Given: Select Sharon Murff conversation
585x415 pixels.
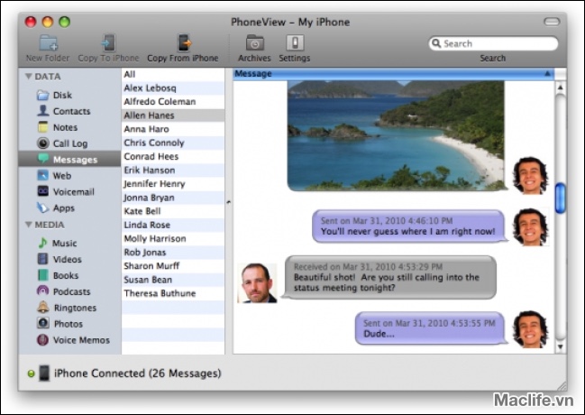Looking at the screenshot, I should pyautogui.click(x=173, y=266).
